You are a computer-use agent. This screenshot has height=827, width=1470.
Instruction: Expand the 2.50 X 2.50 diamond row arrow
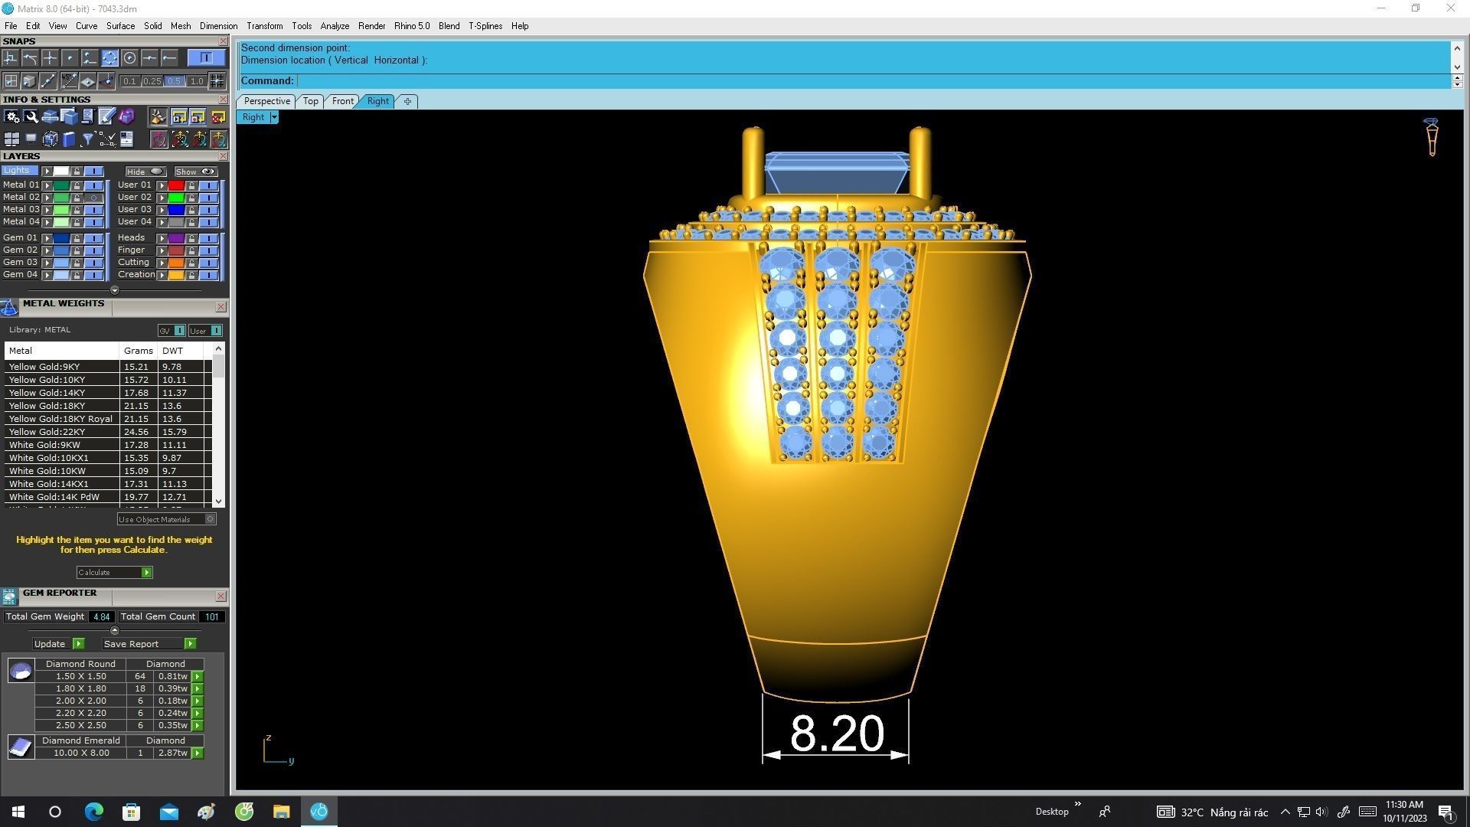tap(198, 726)
